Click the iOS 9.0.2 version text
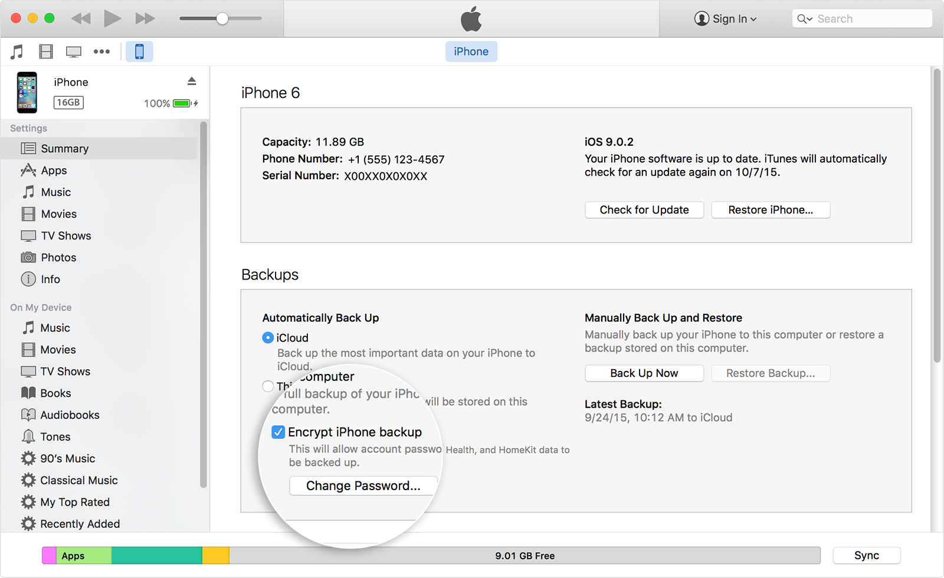 (609, 142)
